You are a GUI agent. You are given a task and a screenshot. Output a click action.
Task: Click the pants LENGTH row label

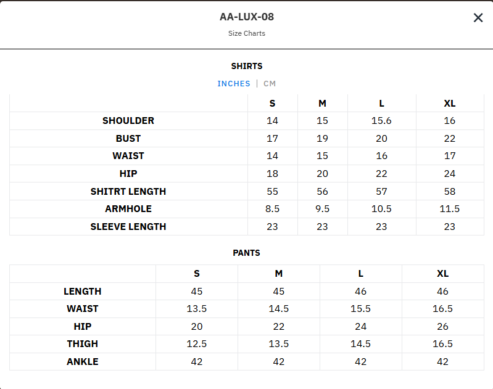(x=83, y=292)
